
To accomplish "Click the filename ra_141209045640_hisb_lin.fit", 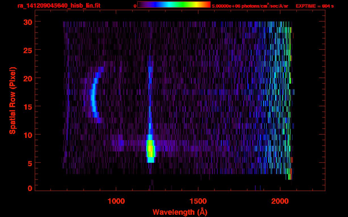I will tap(59, 6).
